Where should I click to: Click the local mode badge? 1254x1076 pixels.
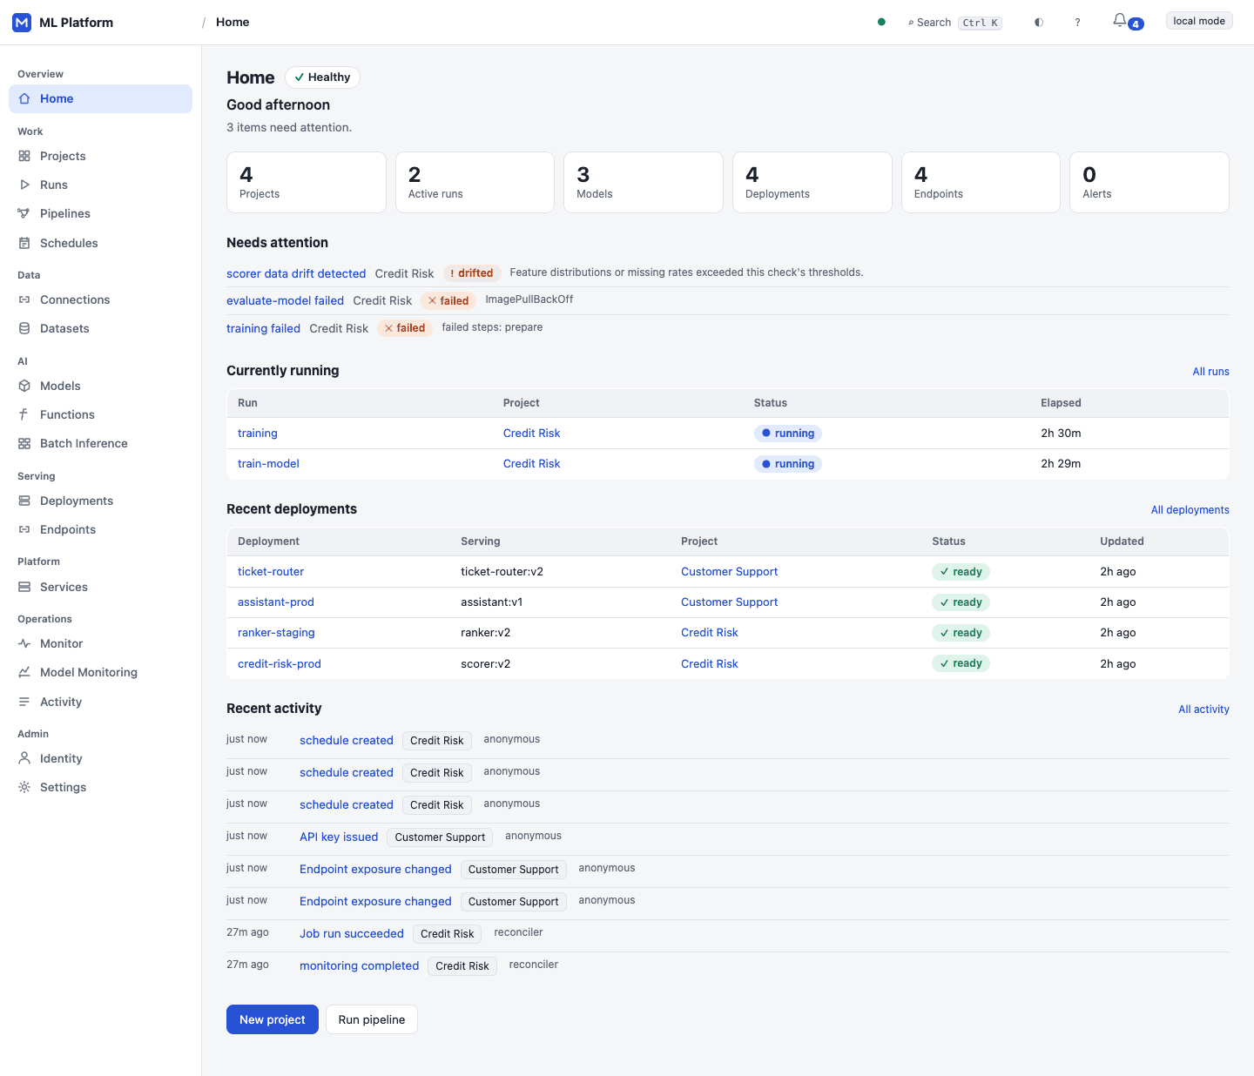click(1199, 21)
